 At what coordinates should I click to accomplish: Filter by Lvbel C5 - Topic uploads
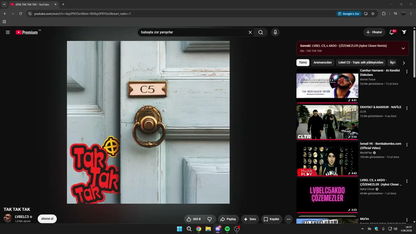point(361,62)
